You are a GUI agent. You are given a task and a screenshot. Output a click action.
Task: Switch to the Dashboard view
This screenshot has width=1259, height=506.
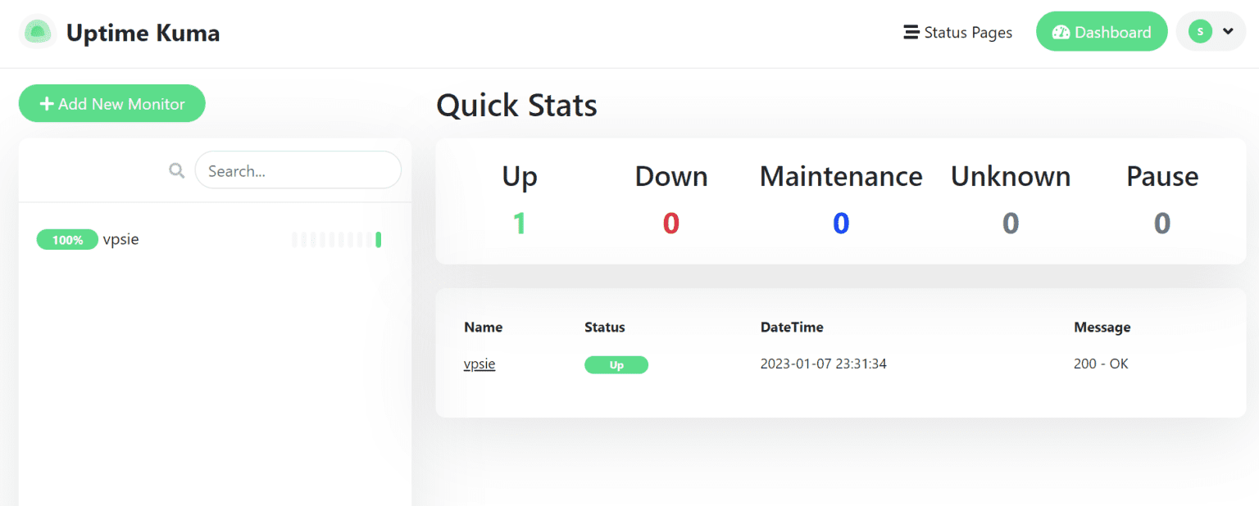pyautogui.click(x=1102, y=31)
